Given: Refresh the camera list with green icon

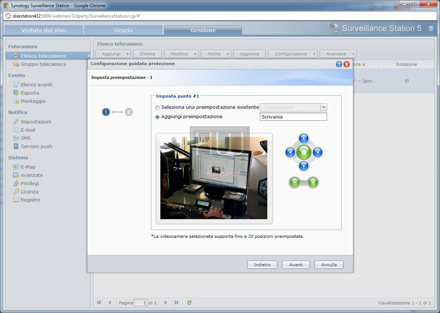Looking at the screenshot, I should pyautogui.click(x=190, y=303).
